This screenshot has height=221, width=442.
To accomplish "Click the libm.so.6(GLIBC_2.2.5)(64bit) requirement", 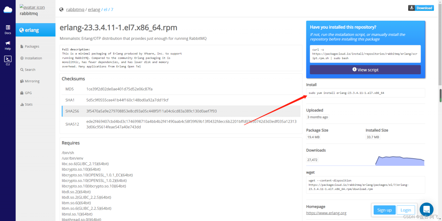I will pyautogui.click(x=87, y=209).
